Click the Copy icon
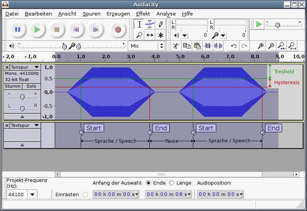The image size is (307, 211). [x=187, y=46]
